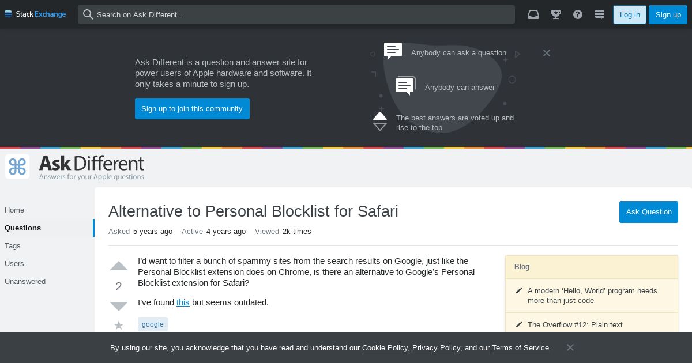Image resolution: width=692 pixels, height=363 pixels.
Task: Click the Ask Different command-key logo
Action: click(17, 167)
